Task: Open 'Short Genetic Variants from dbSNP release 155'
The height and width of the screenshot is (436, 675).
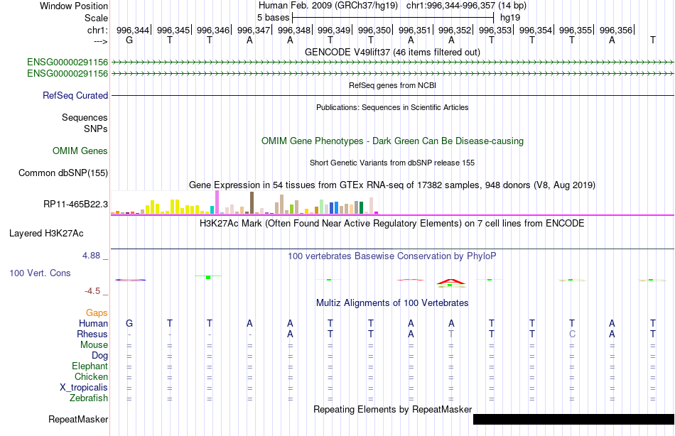Action: [x=392, y=163]
